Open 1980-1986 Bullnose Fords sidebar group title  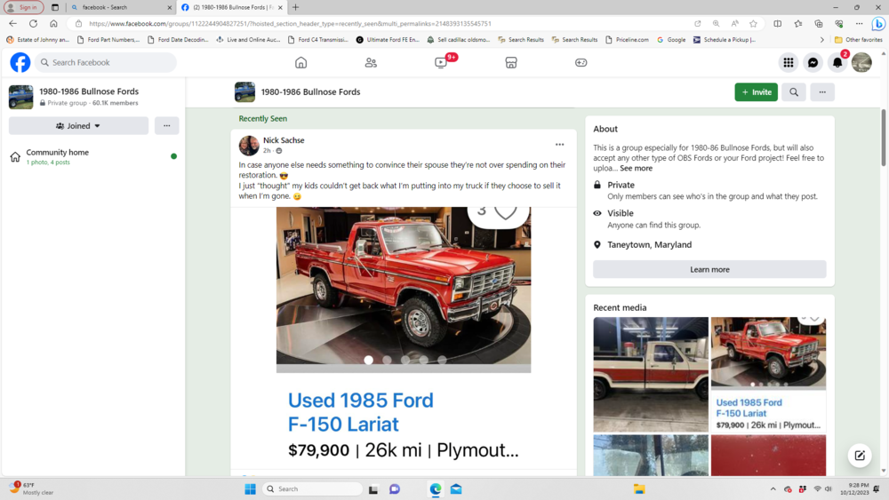click(x=89, y=91)
